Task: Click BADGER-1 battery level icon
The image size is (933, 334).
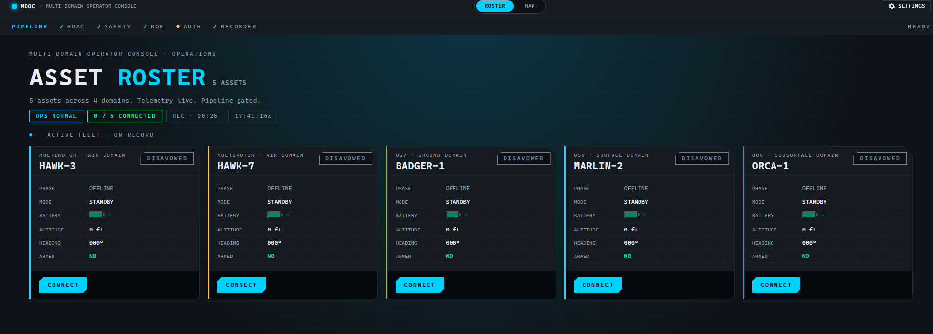Action: pos(453,215)
